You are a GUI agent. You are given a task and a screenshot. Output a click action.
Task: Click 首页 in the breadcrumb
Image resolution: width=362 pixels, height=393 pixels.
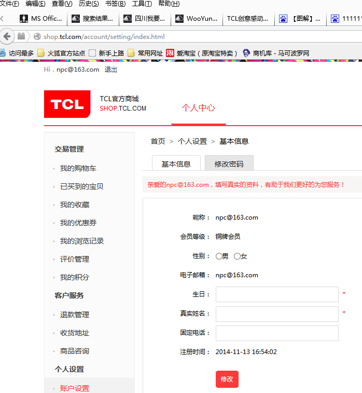[158, 141]
